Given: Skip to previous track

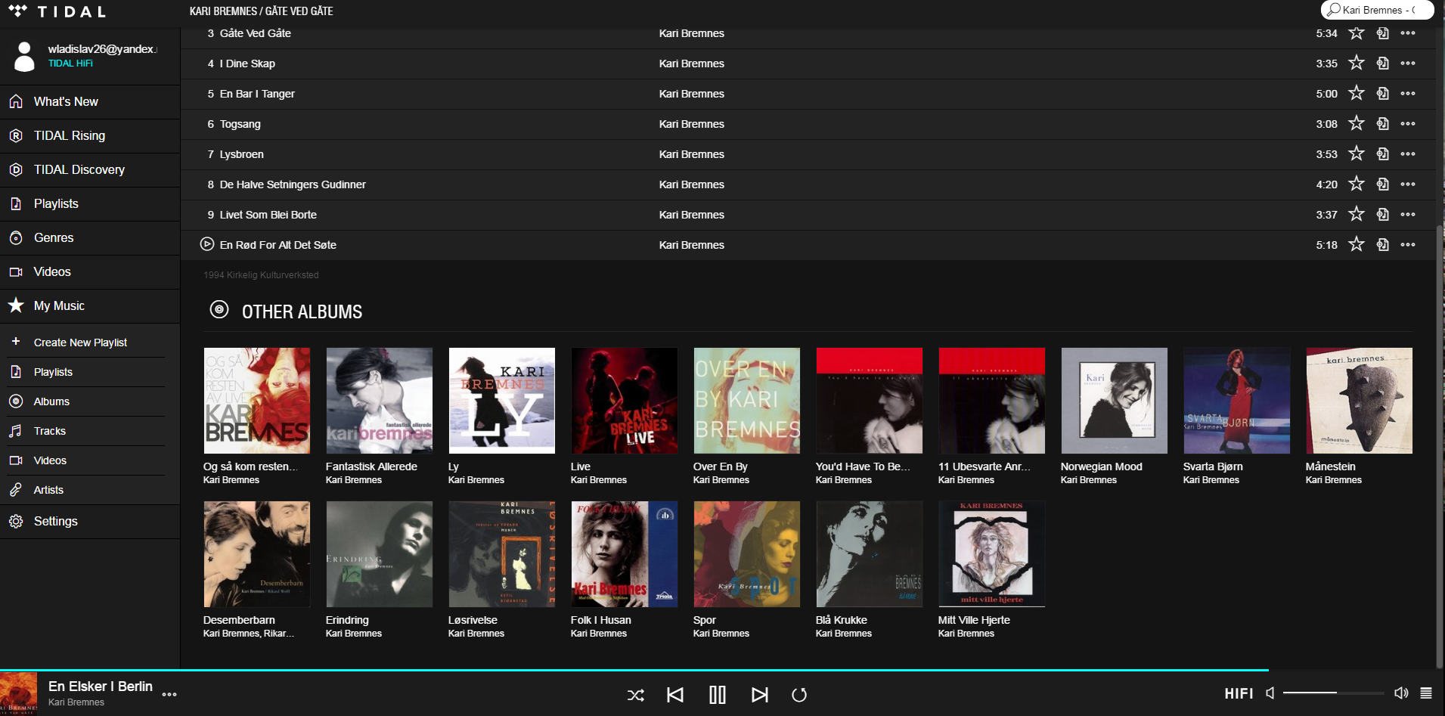Looking at the screenshot, I should coord(675,695).
